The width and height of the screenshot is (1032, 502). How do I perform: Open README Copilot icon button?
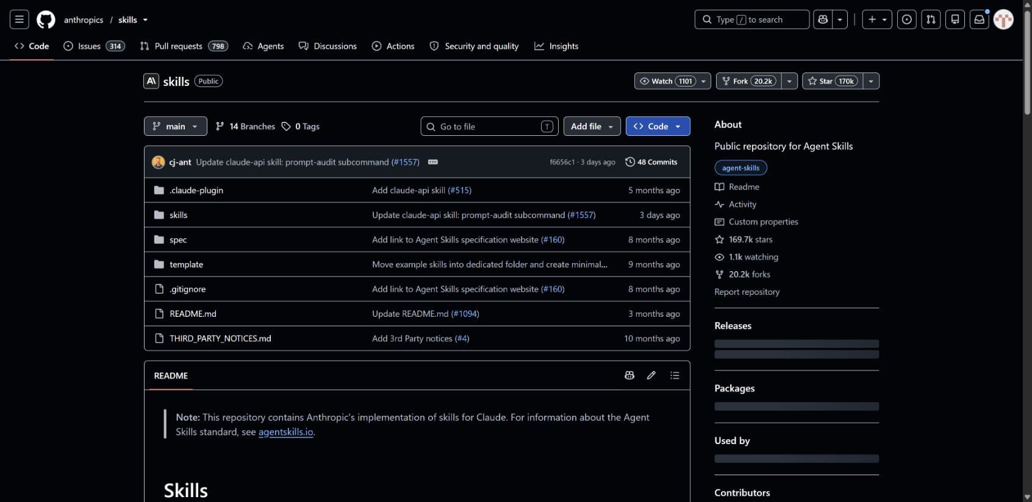tap(629, 375)
